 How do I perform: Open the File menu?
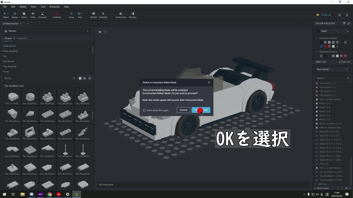(x=5, y=6)
